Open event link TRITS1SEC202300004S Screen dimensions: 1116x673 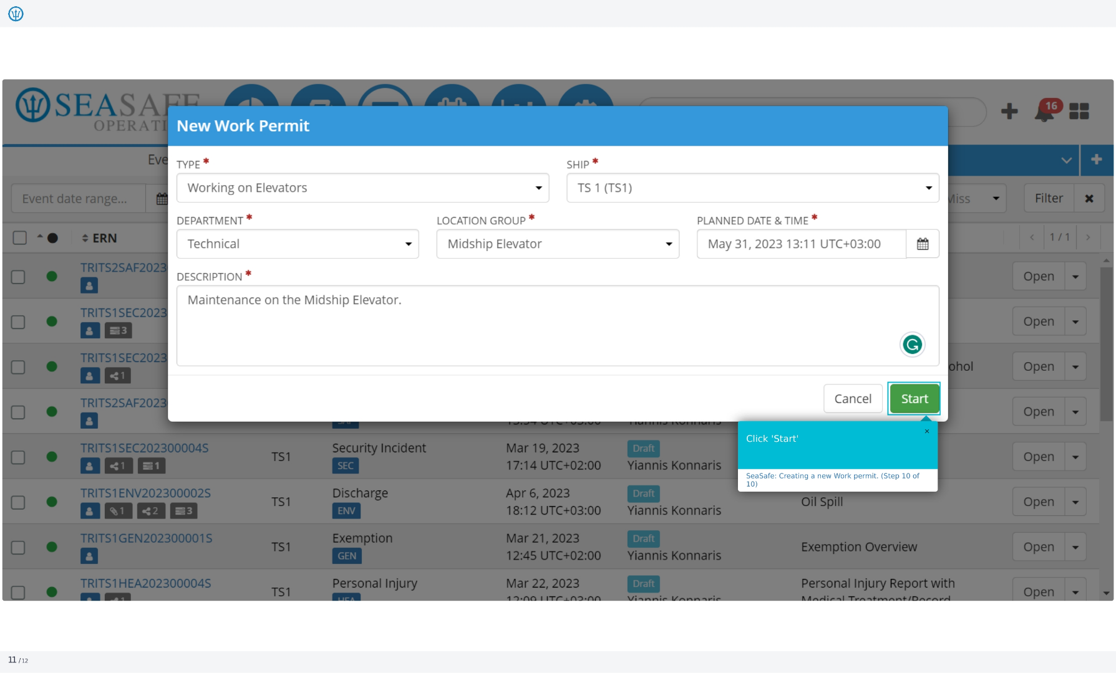click(144, 448)
